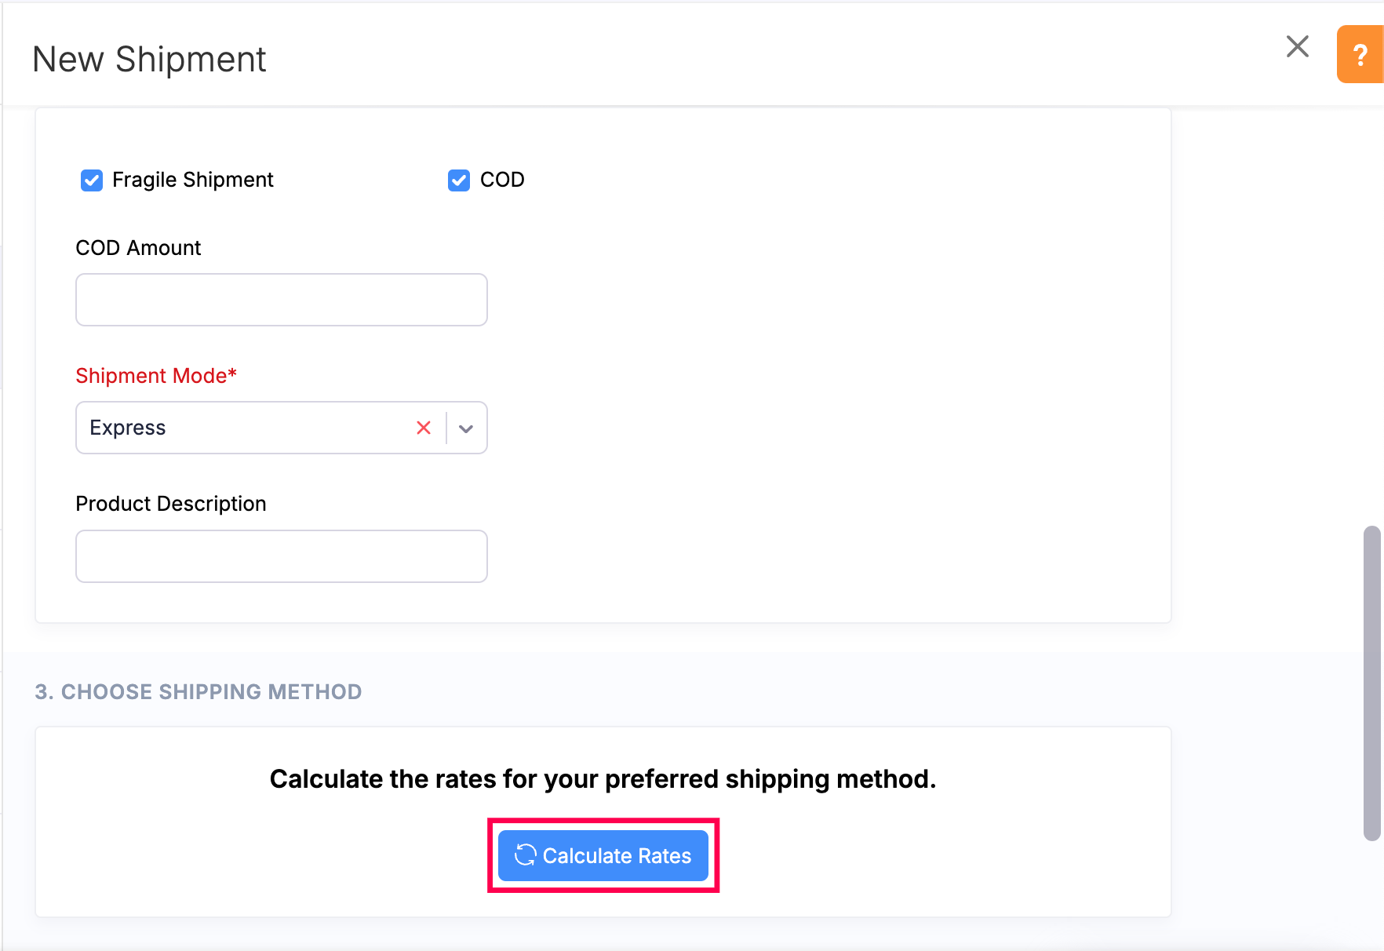Close the New Shipment panel
The image size is (1384, 951).
(1298, 46)
